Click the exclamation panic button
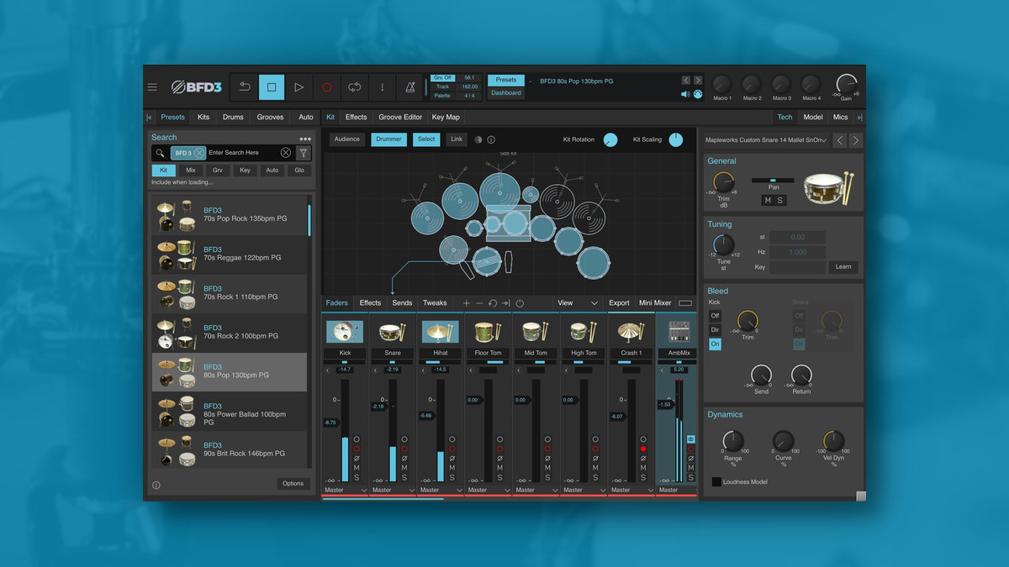 click(383, 87)
